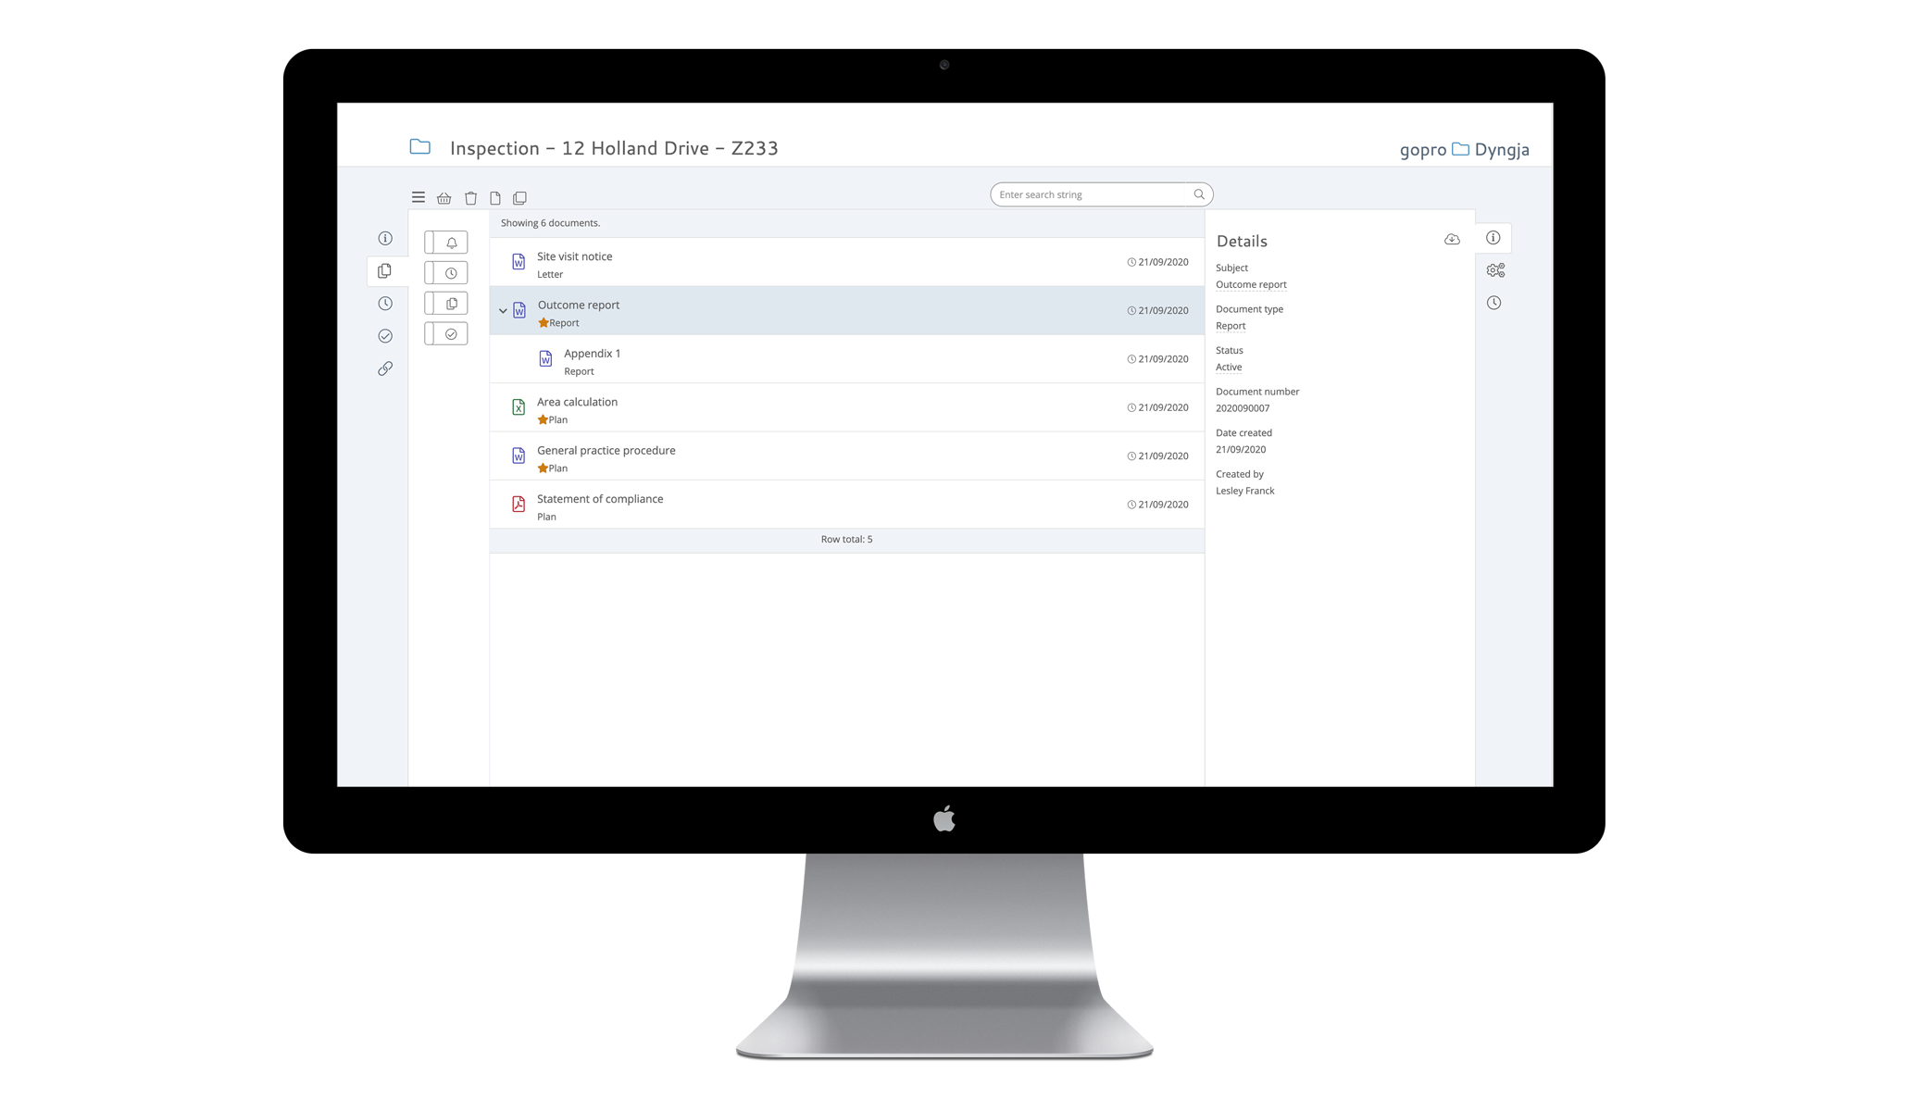This screenshot has height=1111, width=1912.
Task: Toggle the documents copy filter switch
Action: (x=446, y=304)
